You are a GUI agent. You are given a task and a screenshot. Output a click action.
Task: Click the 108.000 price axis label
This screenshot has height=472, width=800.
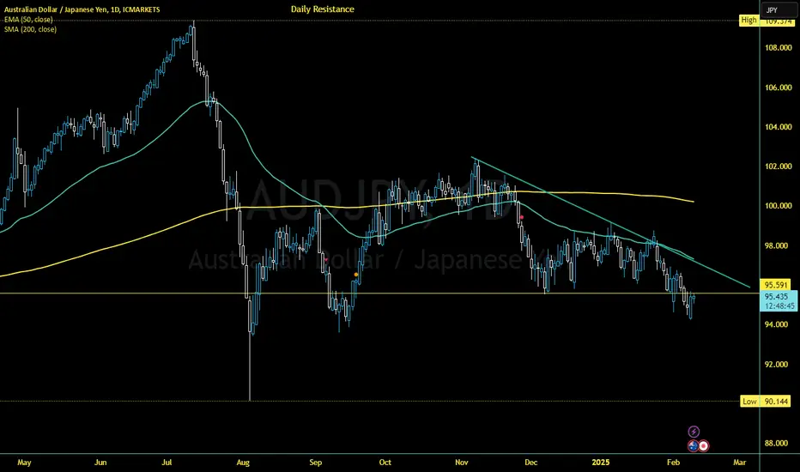point(778,48)
